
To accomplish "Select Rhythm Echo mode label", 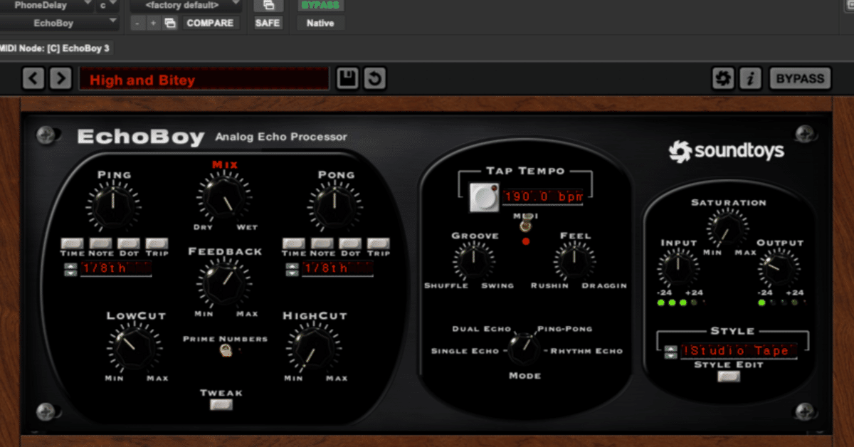I will click(586, 351).
